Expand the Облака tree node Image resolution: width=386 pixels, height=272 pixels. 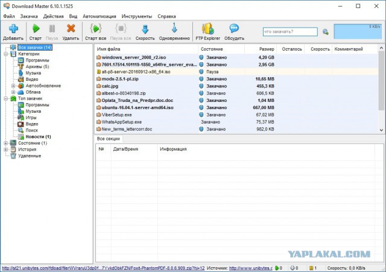pos(13,92)
